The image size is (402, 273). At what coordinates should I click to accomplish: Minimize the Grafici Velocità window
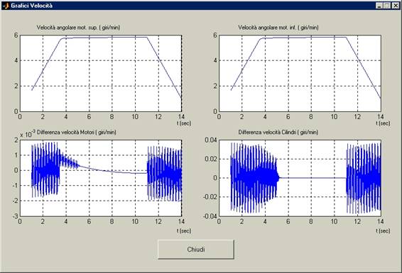379,6
